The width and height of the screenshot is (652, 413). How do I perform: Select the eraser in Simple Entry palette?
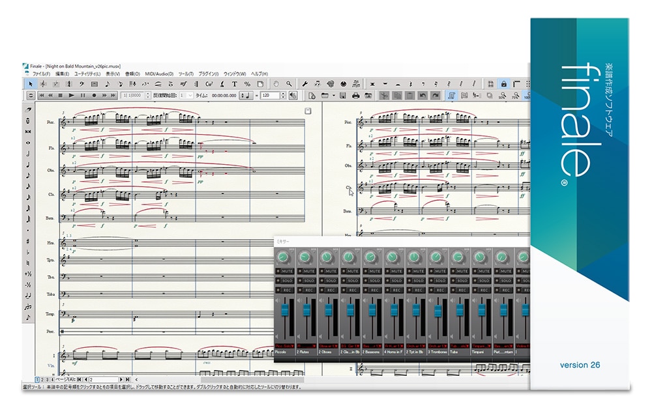tap(28, 110)
